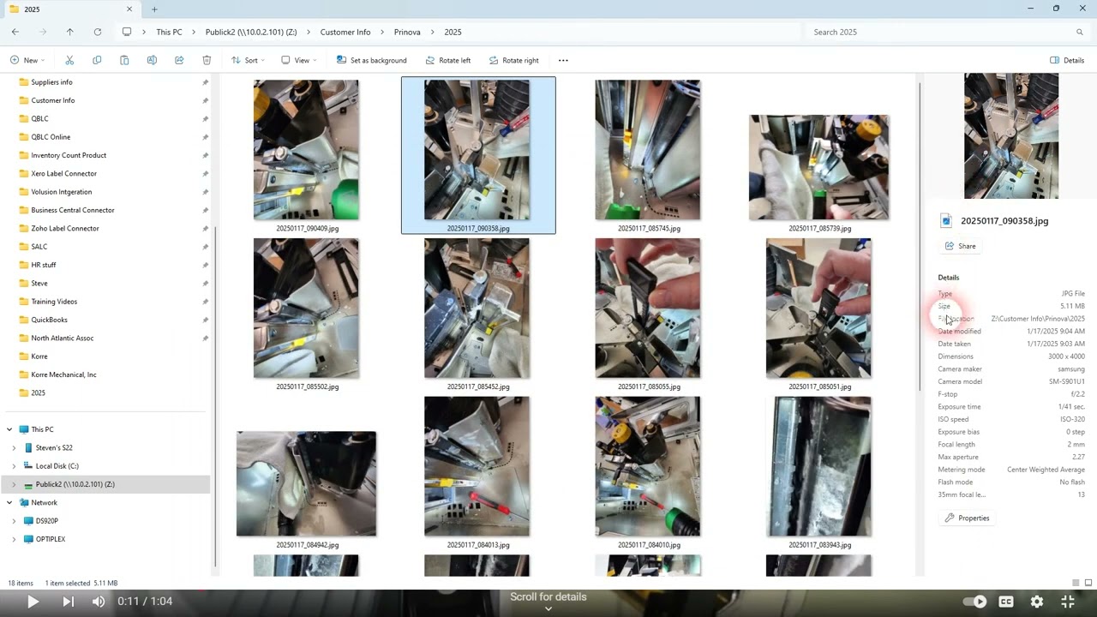Switch to large thumbnails view in status bar

[x=1087, y=584]
